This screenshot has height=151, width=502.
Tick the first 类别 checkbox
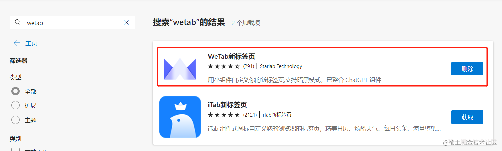[15, 150]
